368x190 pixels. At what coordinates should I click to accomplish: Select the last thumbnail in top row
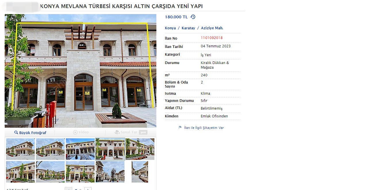(x=140, y=149)
